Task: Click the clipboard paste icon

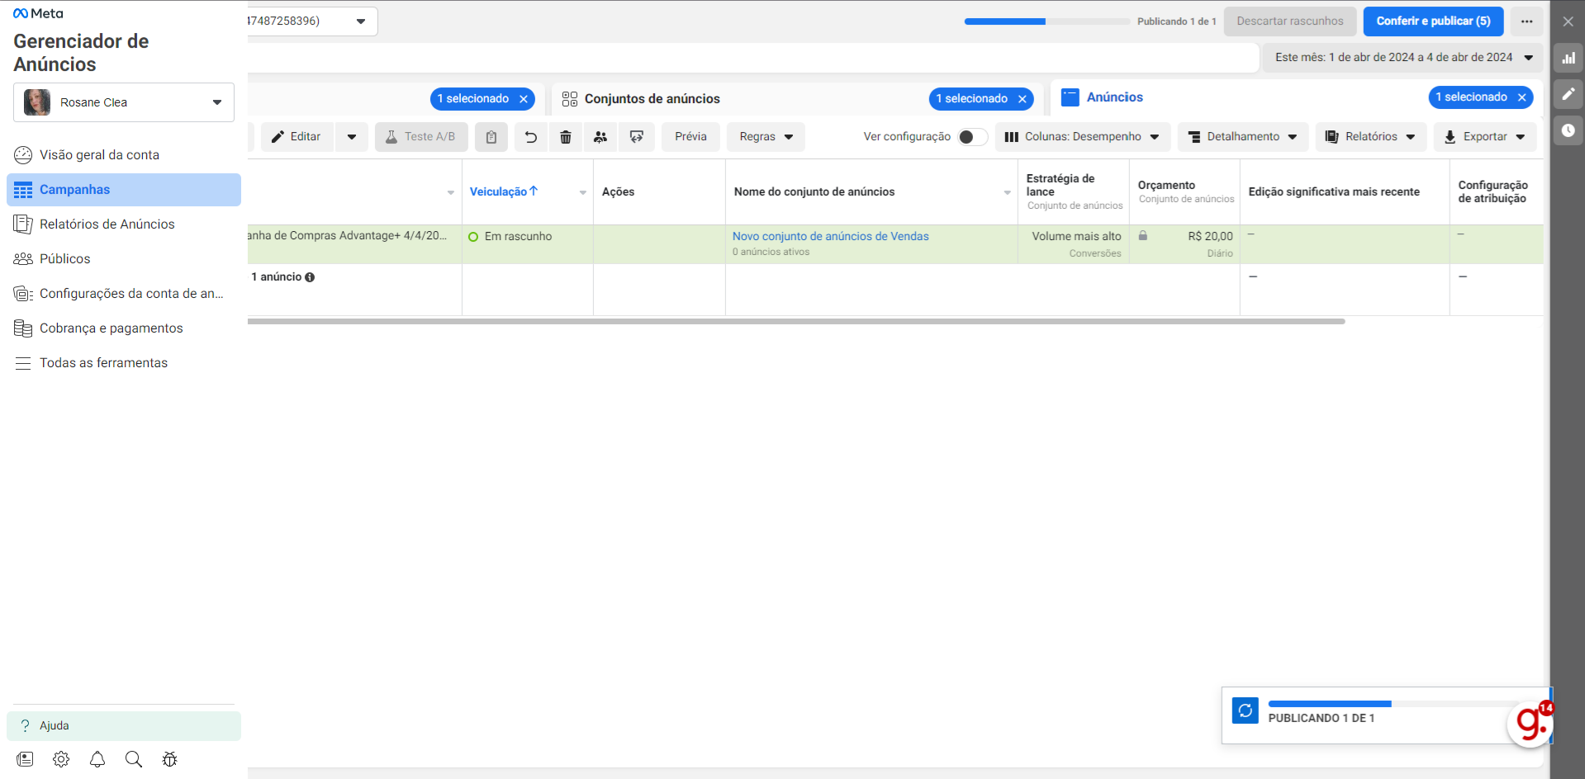Action: [x=491, y=137]
